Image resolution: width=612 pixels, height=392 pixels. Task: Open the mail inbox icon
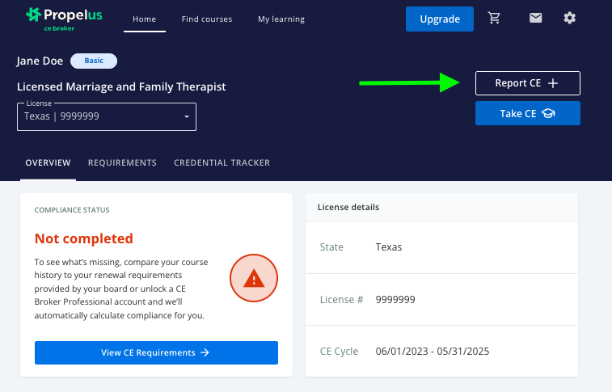[535, 19]
